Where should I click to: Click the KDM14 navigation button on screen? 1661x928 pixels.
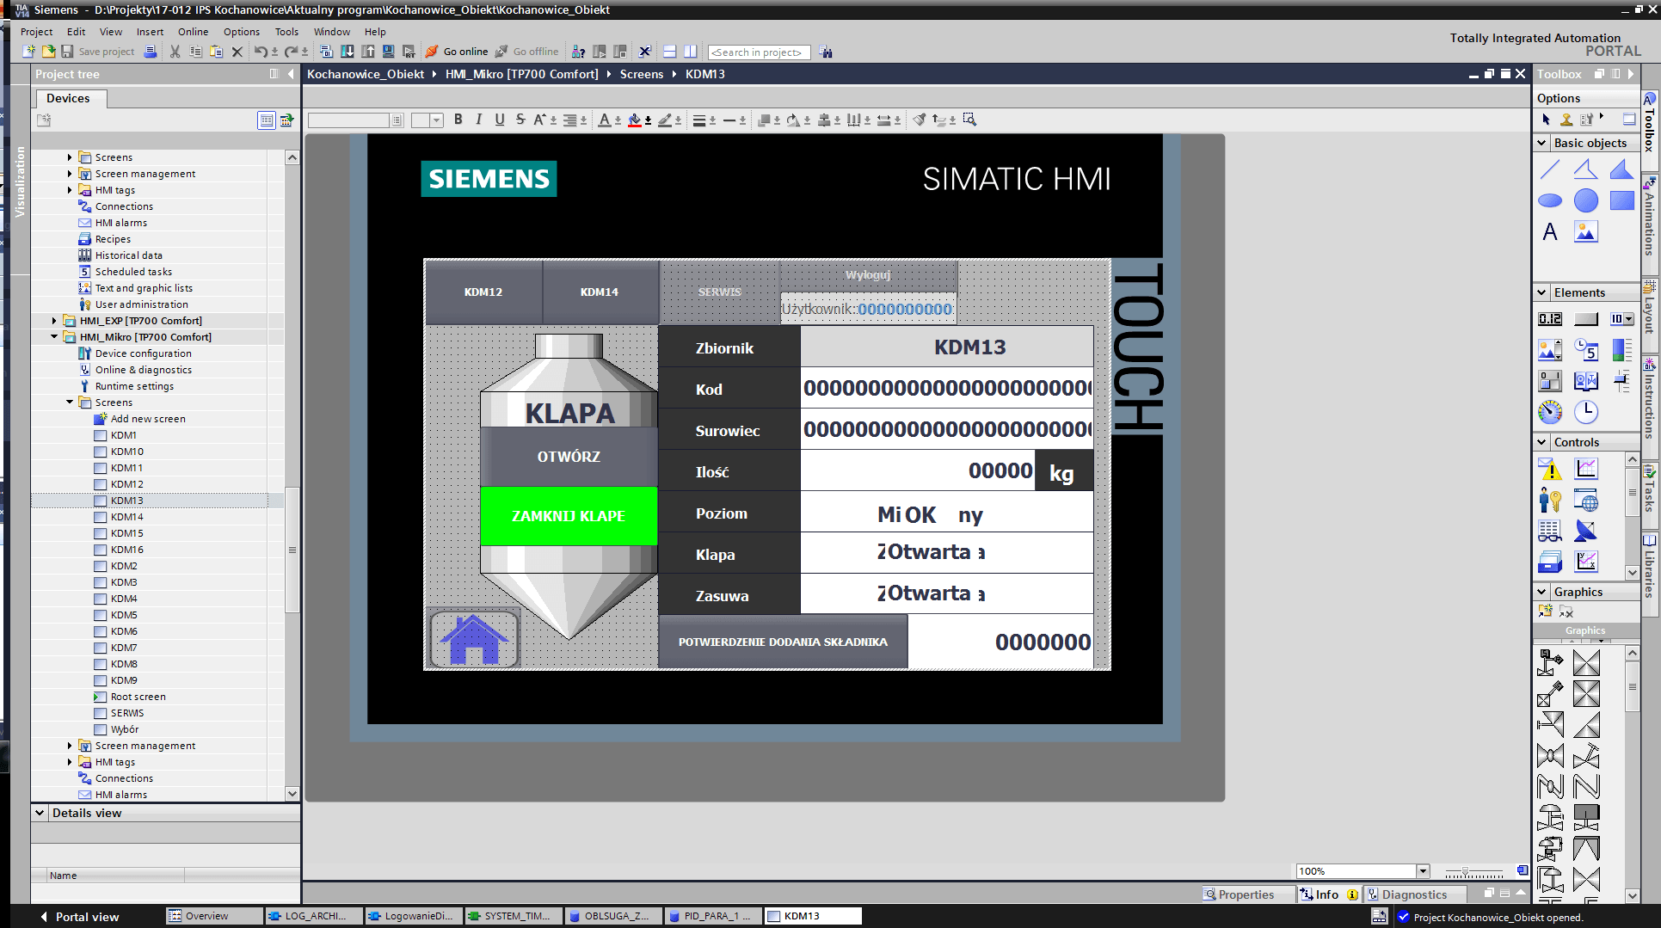pyautogui.click(x=600, y=292)
